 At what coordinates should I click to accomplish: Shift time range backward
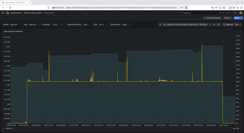[x=160, y=25]
